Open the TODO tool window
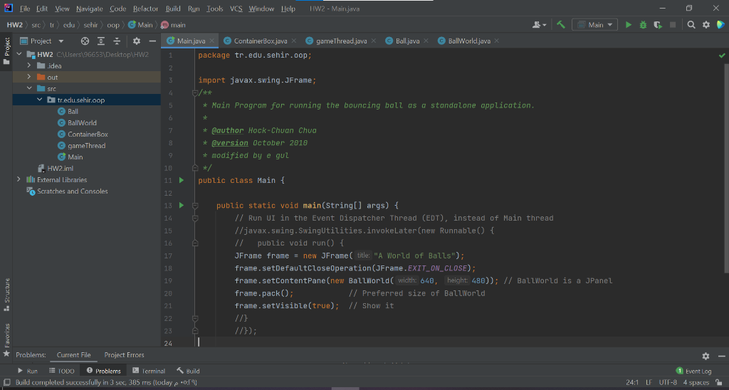This screenshot has height=390, width=729. 61,371
